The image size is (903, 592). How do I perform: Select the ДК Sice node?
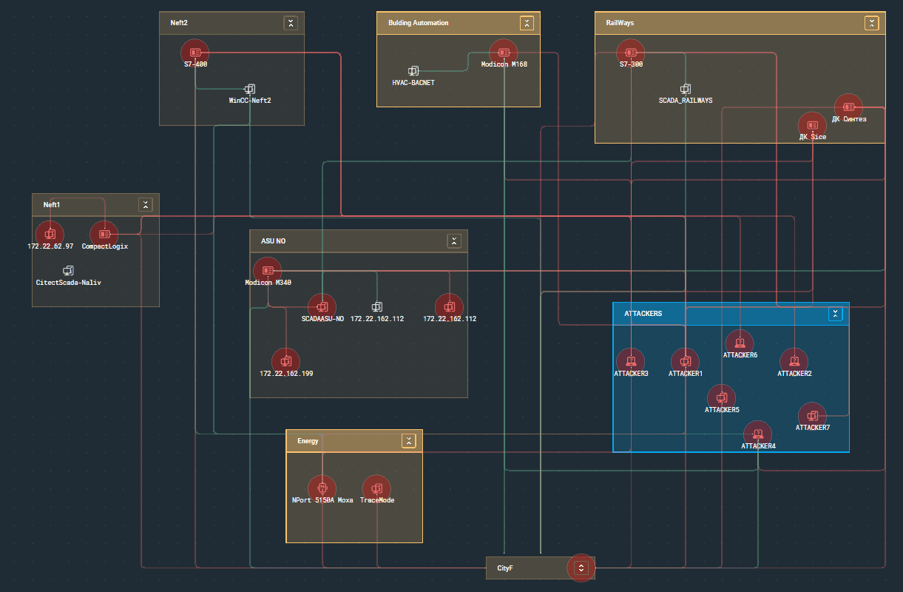point(812,125)
